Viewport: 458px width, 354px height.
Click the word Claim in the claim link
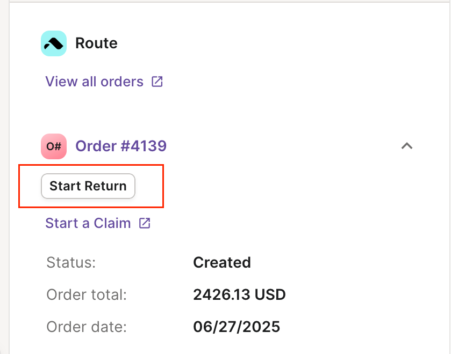(112, 223)
